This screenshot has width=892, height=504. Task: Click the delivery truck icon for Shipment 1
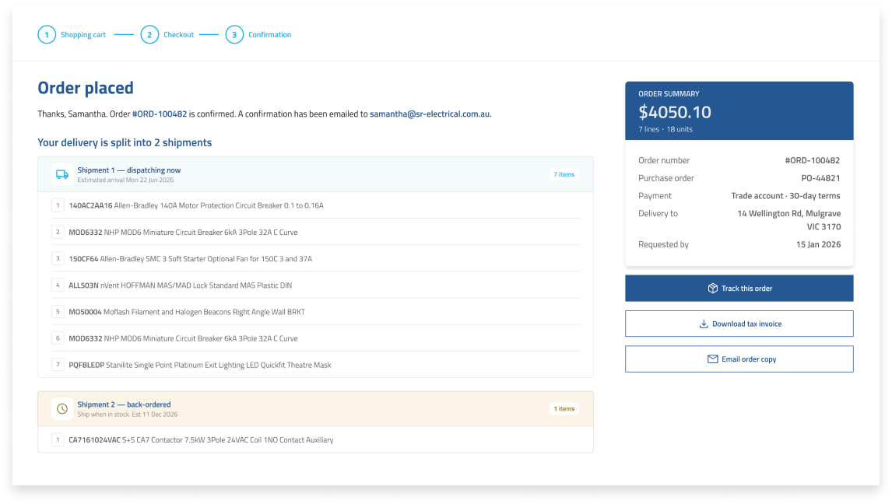click(x=62, y=174)
